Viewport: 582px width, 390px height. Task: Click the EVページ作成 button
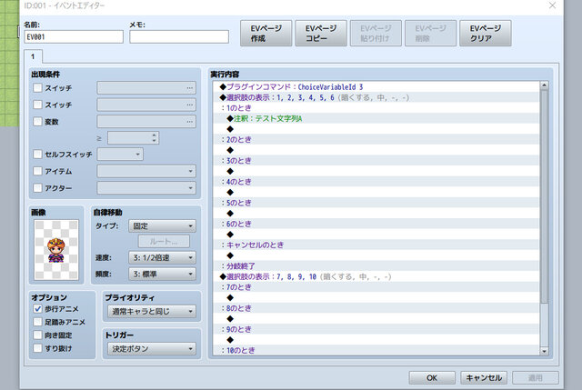tap(266, 33)
